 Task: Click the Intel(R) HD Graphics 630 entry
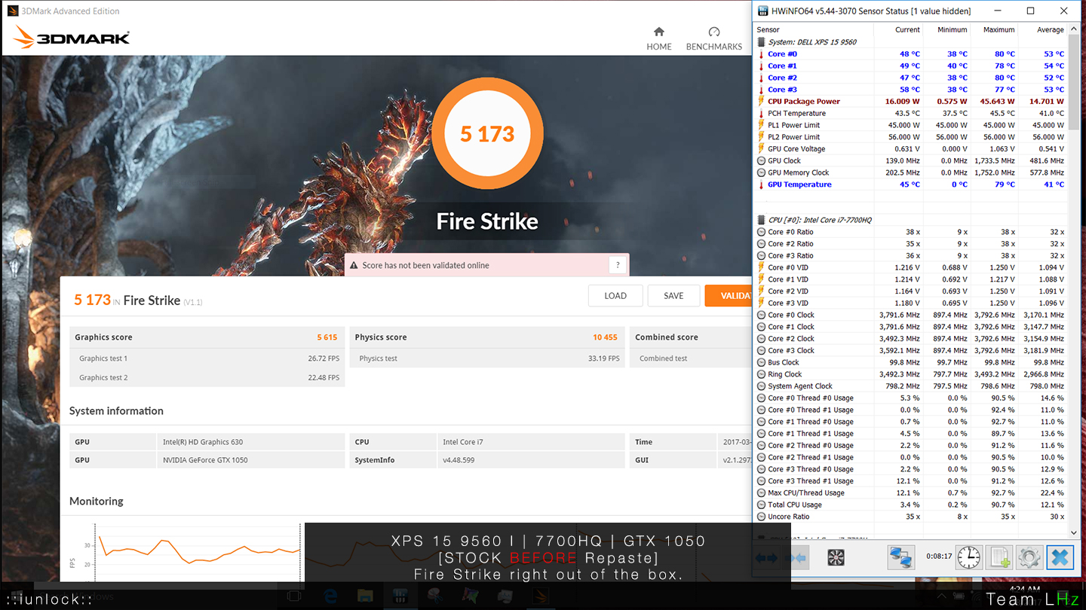pyautogui.click(x=203, y=442)
